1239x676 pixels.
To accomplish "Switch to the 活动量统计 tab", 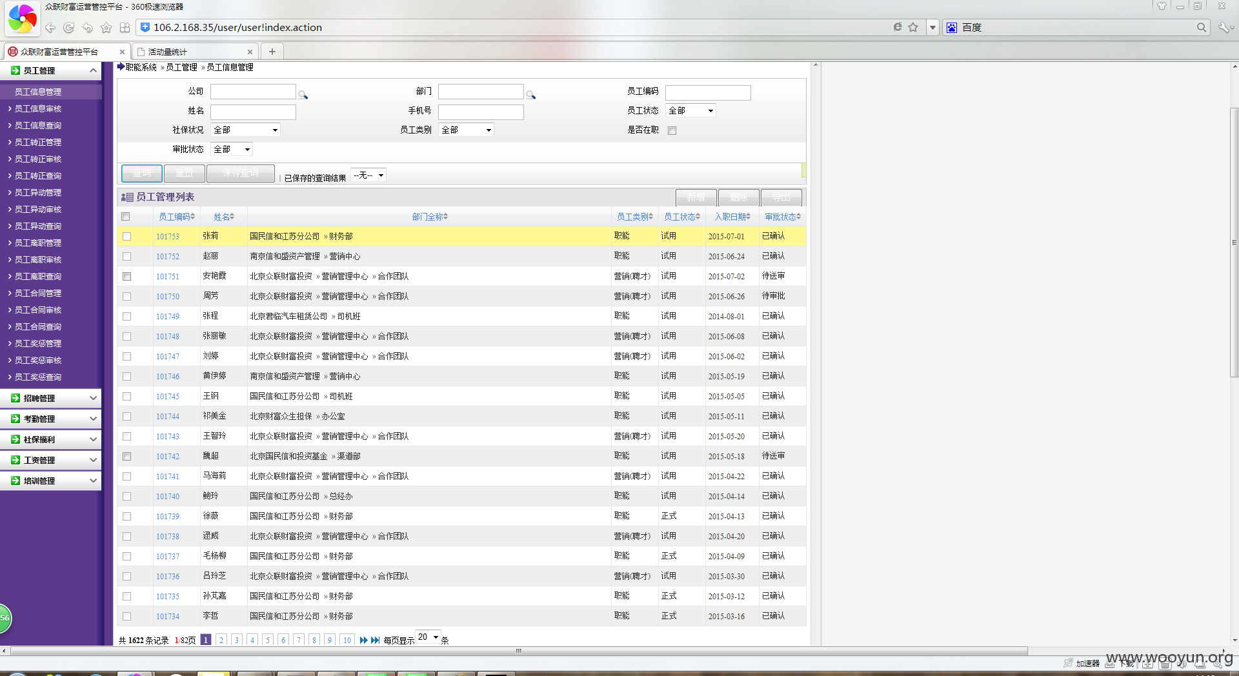I will [x=194, y=52].
